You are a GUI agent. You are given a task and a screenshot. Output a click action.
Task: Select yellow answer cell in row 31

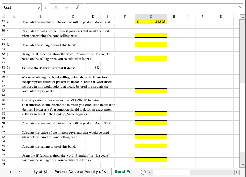(151, 35)
